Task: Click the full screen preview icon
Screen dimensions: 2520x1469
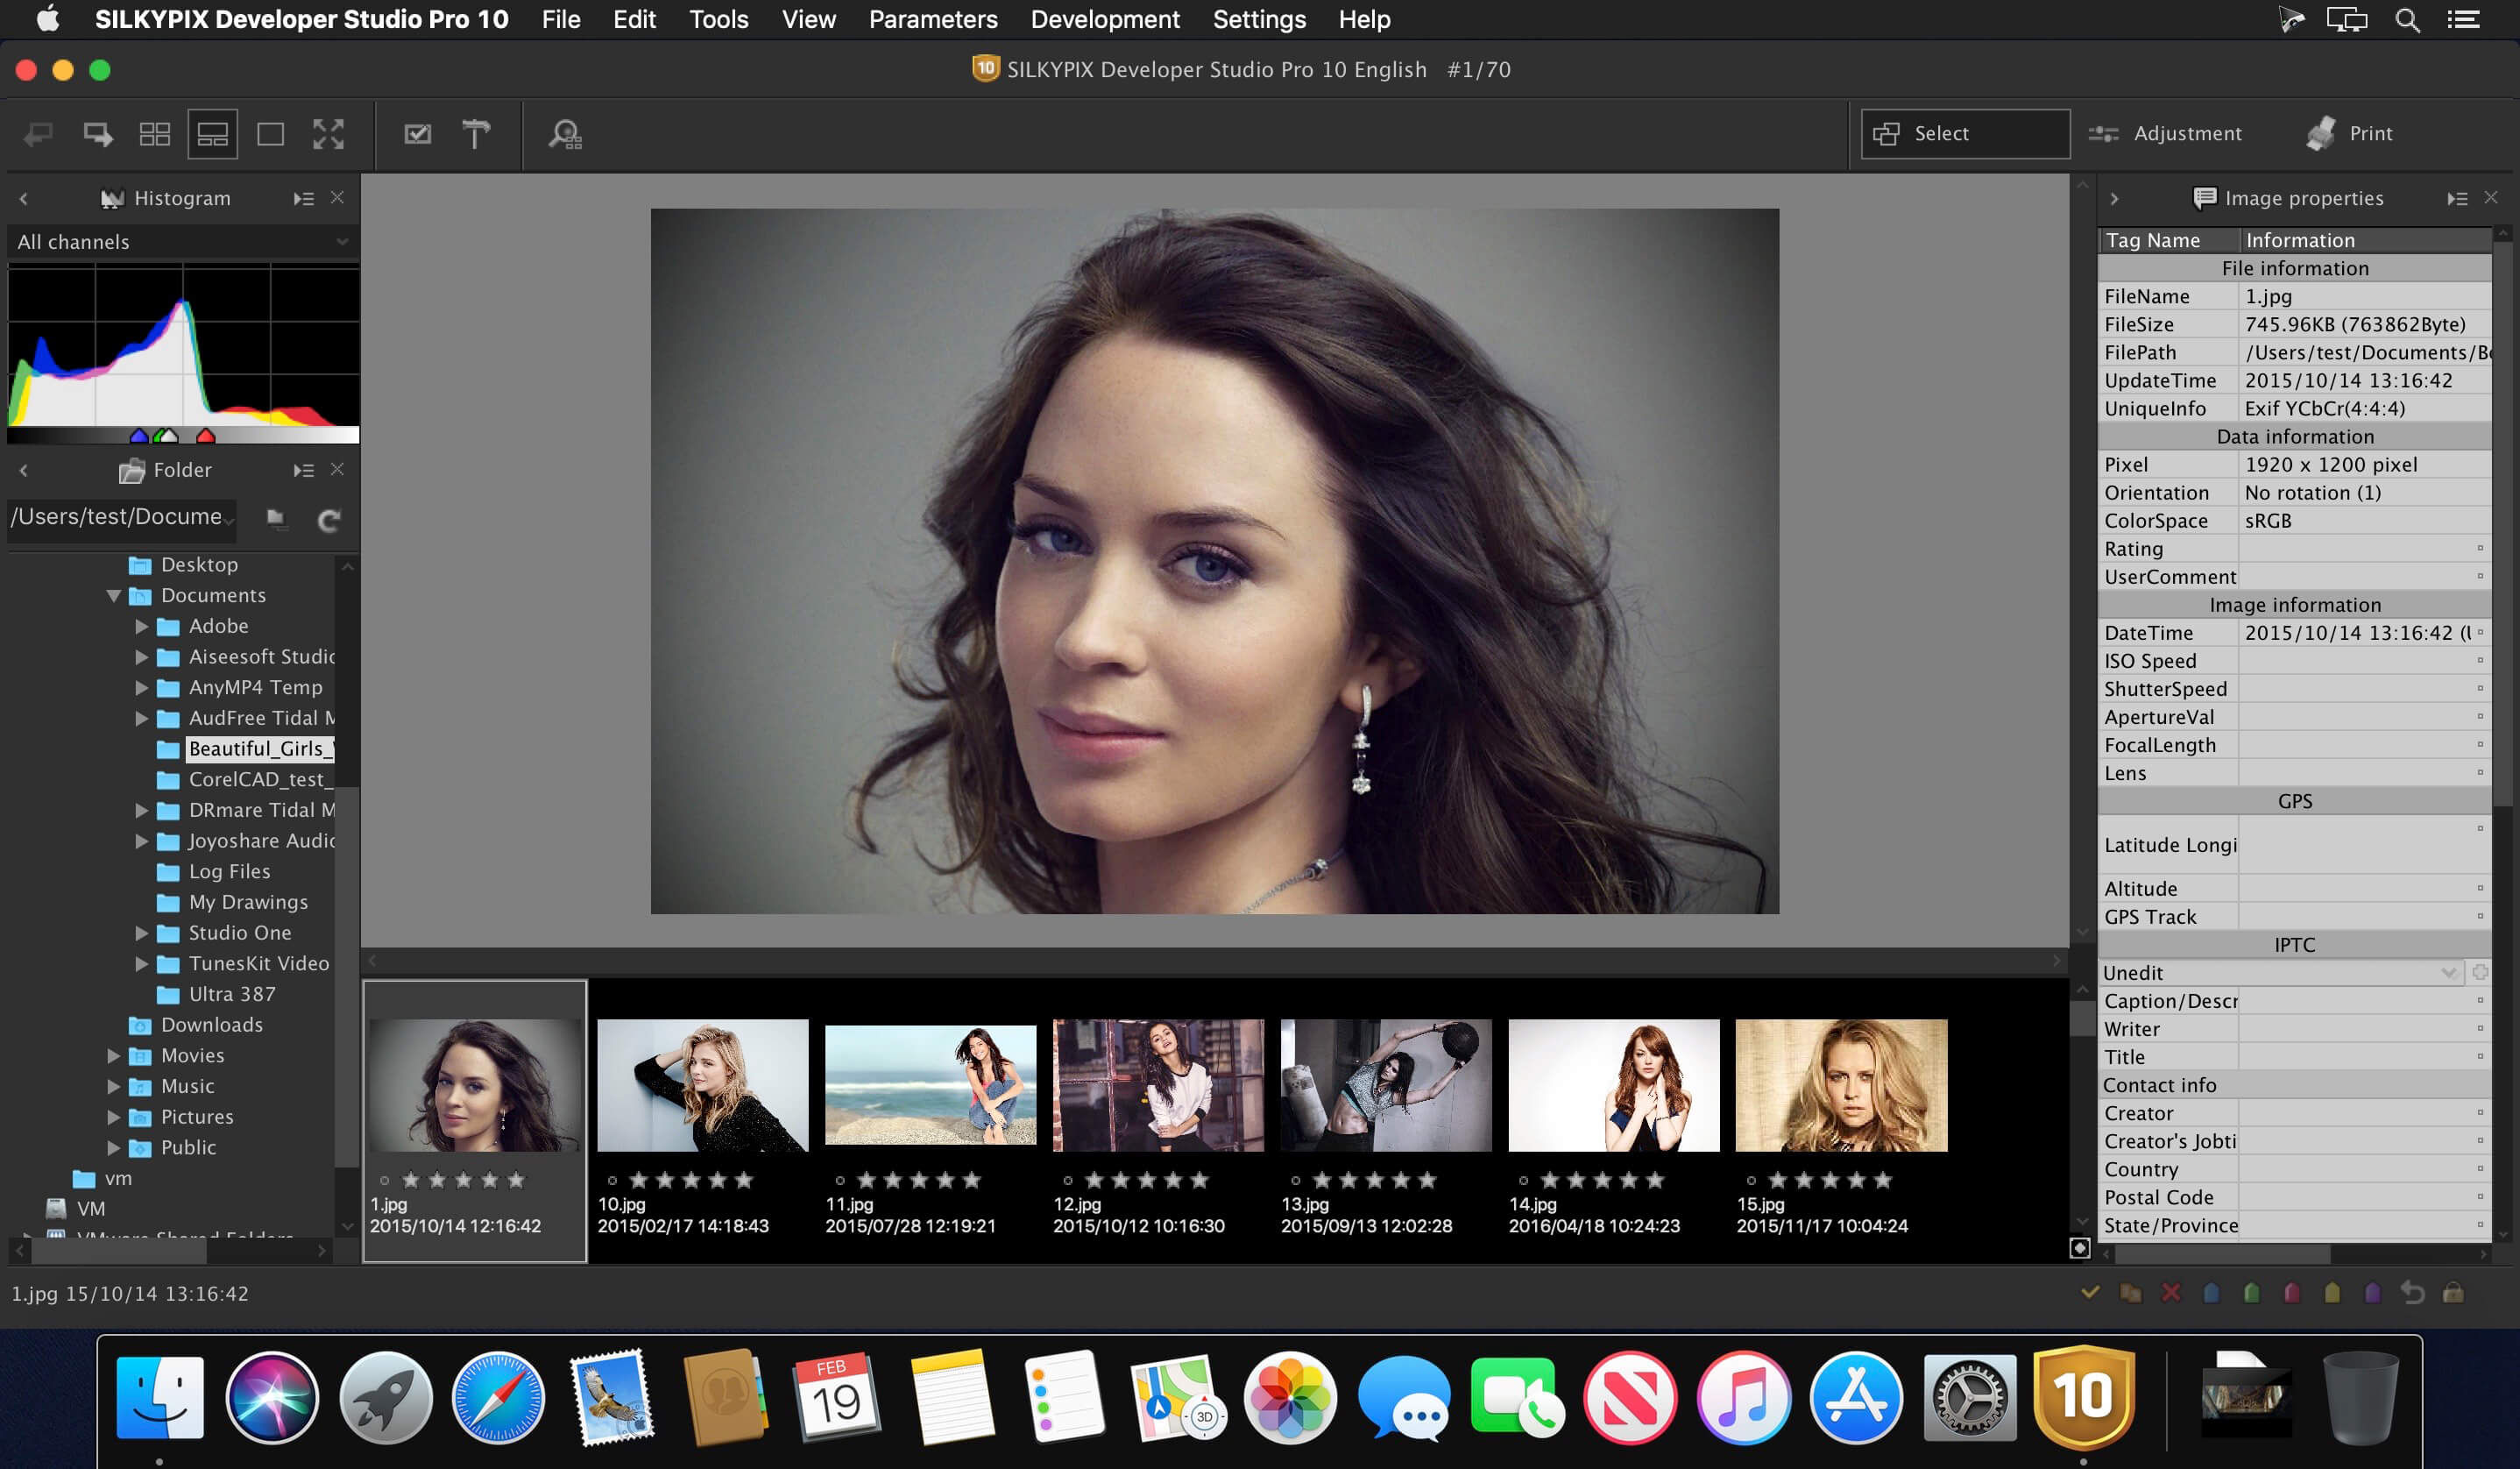Action: pos(328,134)
